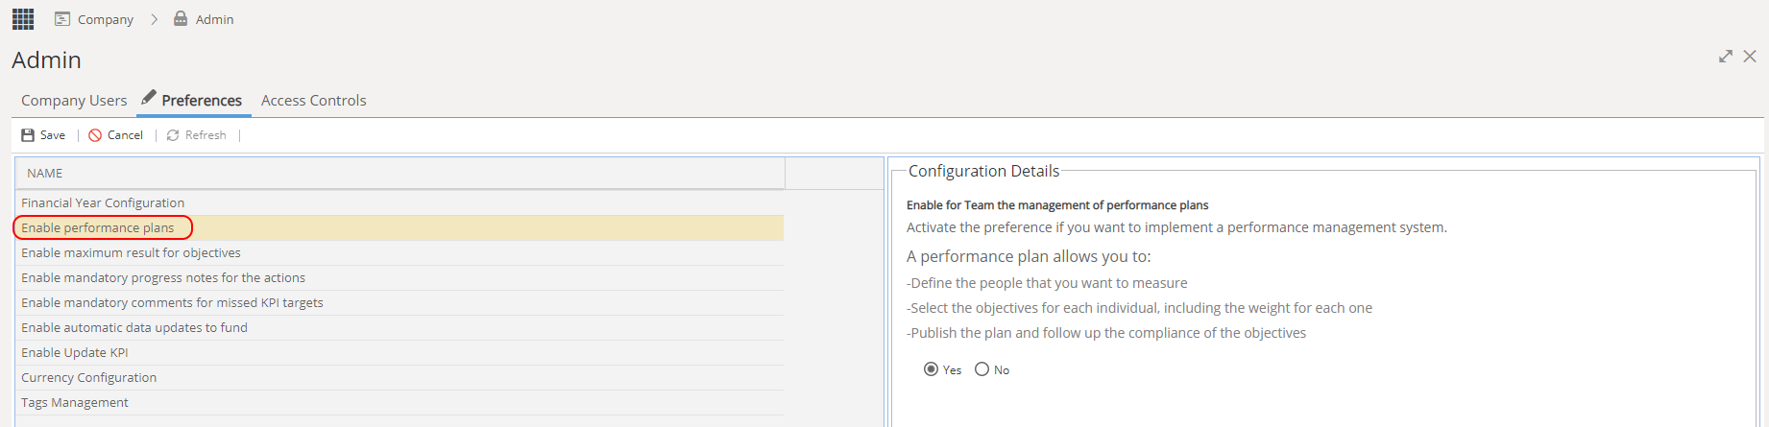Viewport: 1769px width, 427px height.
Task: Select Enable mandatory progress notes for the actions
Action: [400, 277]
